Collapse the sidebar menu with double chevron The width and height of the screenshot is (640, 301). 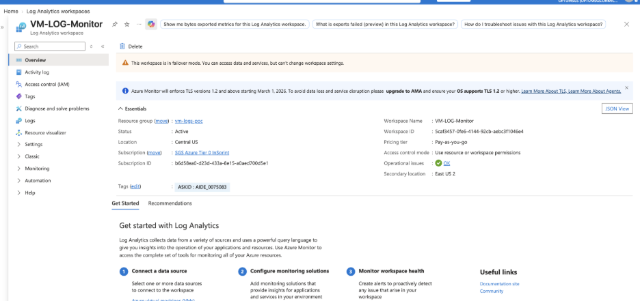point(103,46)
